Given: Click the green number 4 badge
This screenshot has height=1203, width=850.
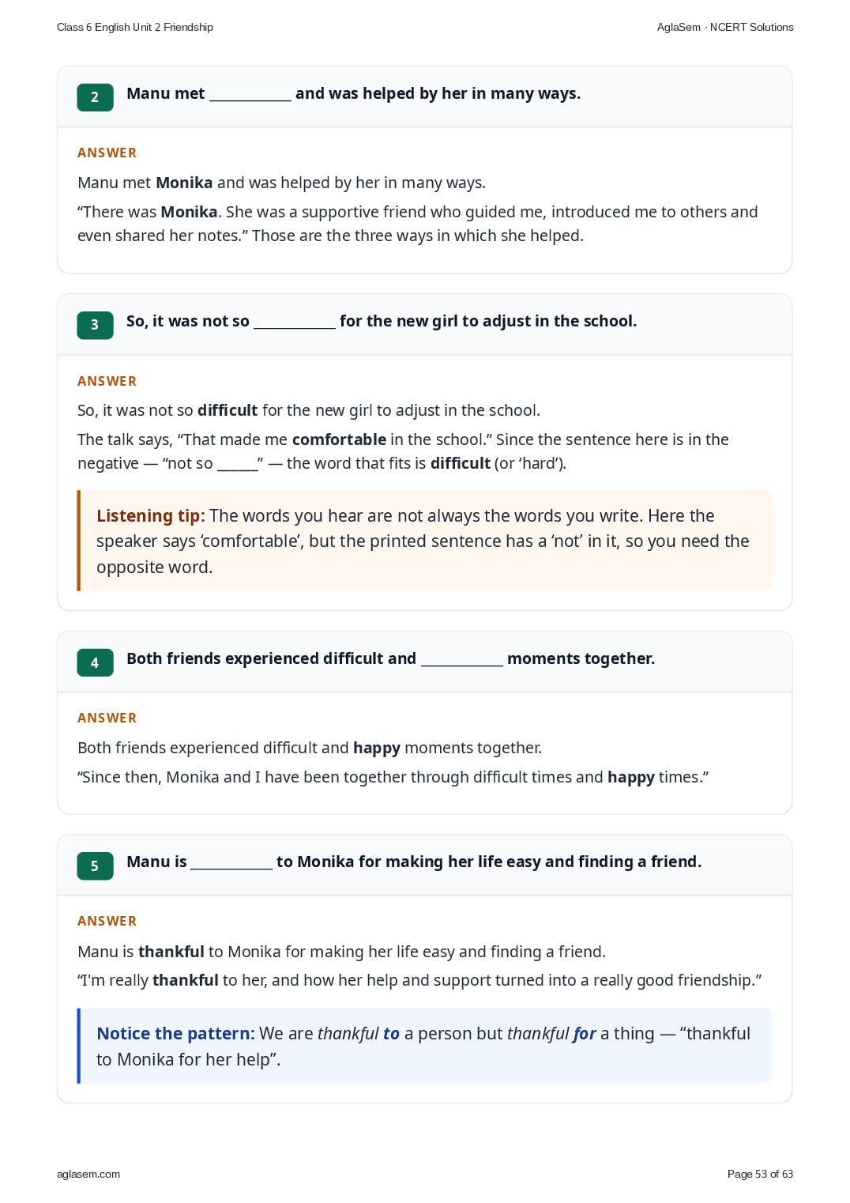Looking at the screenshot, I should [95, 662].
